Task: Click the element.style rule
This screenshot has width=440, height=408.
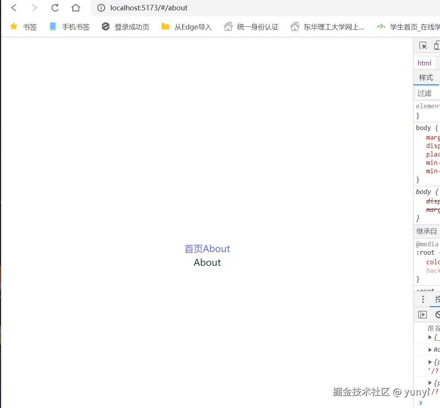Action: coord(428,106)
